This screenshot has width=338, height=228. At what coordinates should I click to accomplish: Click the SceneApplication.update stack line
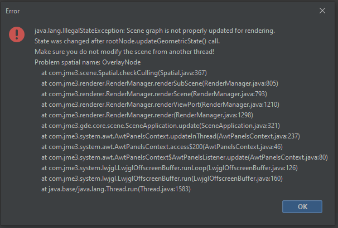(161, 126)
